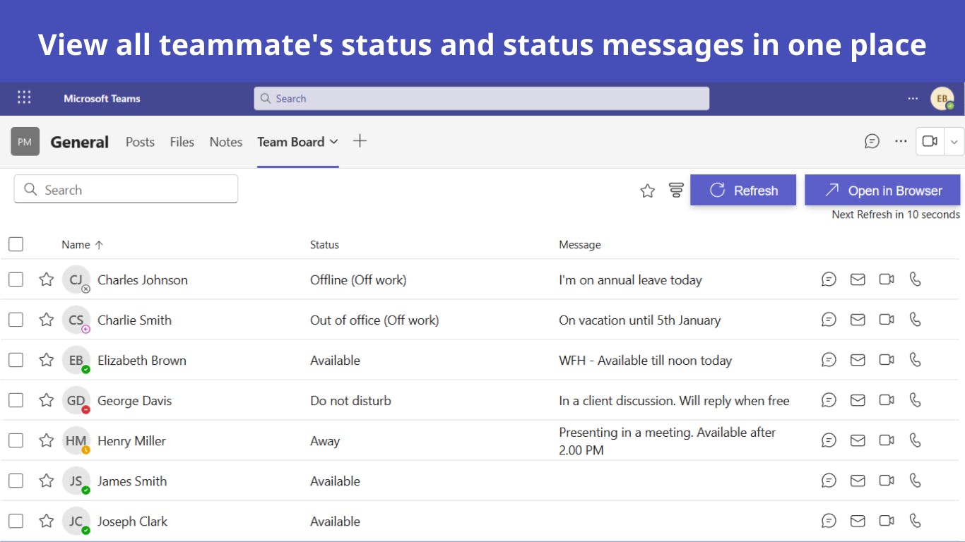This screenshot has height=542, width=965.
Task: Open the Notes tab
Action: point(226,142)
